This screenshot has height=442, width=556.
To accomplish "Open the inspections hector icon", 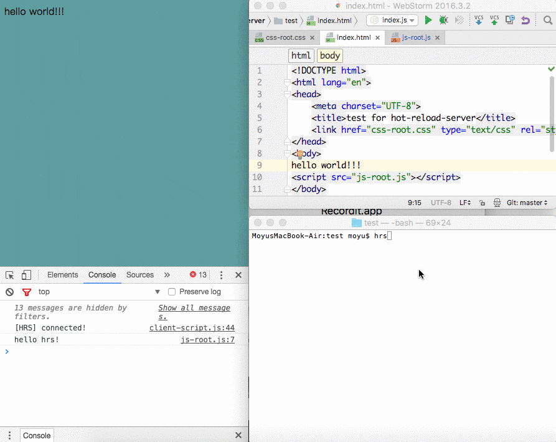I will click(x=497, y=203).
